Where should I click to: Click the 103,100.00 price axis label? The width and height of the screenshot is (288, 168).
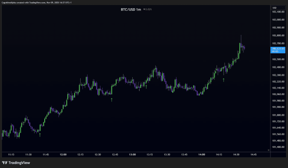click(278, 12)
